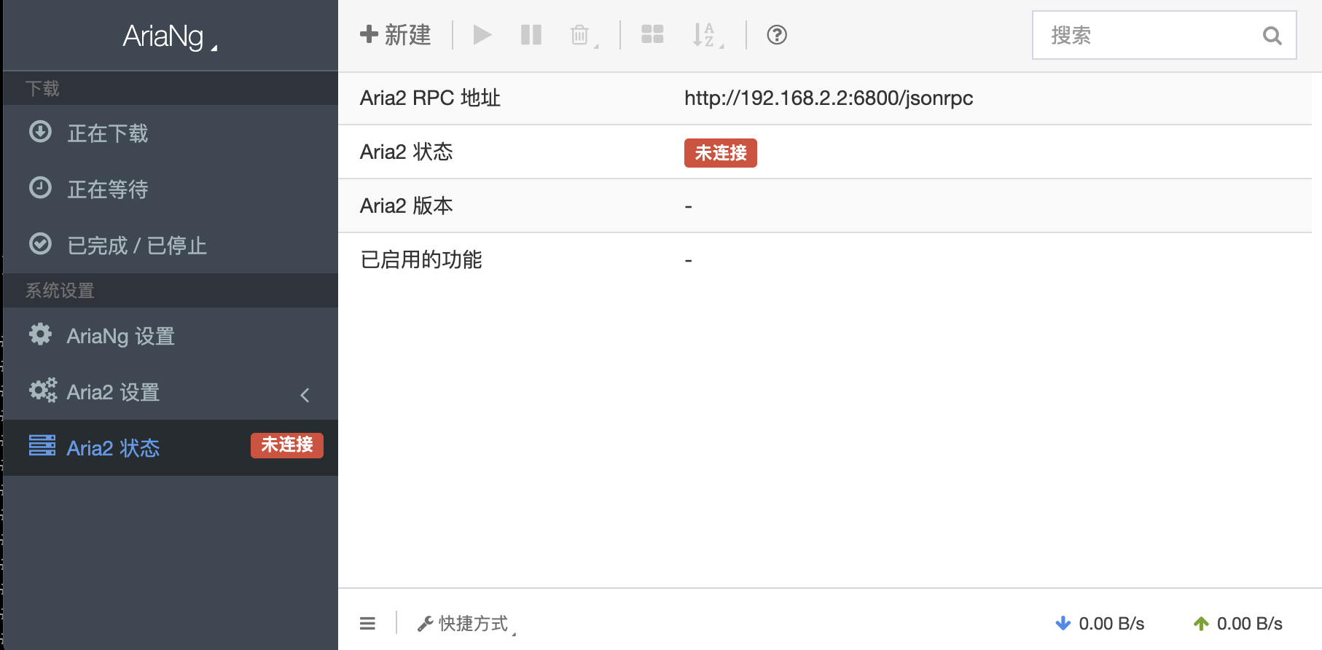Click the 已启用的功能 label
This screenshot has height=650, width=1322.
[x=421, y=260]
